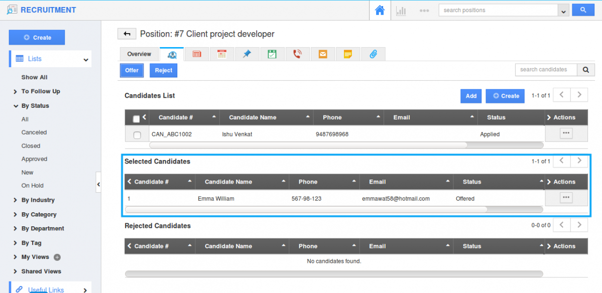Open the phone call logs tab icon
Image resolution: width=602 pixels, height=293 pixels.
click(298, 54)
